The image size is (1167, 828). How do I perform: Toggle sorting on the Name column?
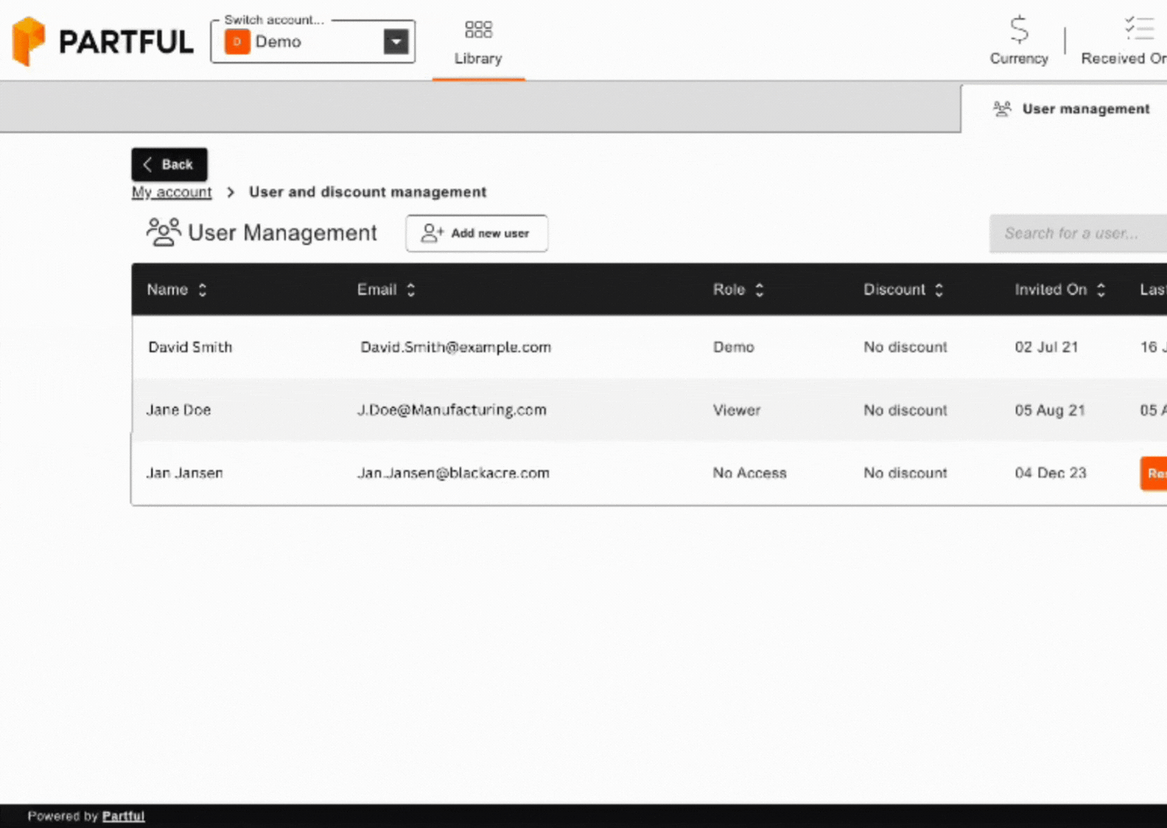point(202,289)
